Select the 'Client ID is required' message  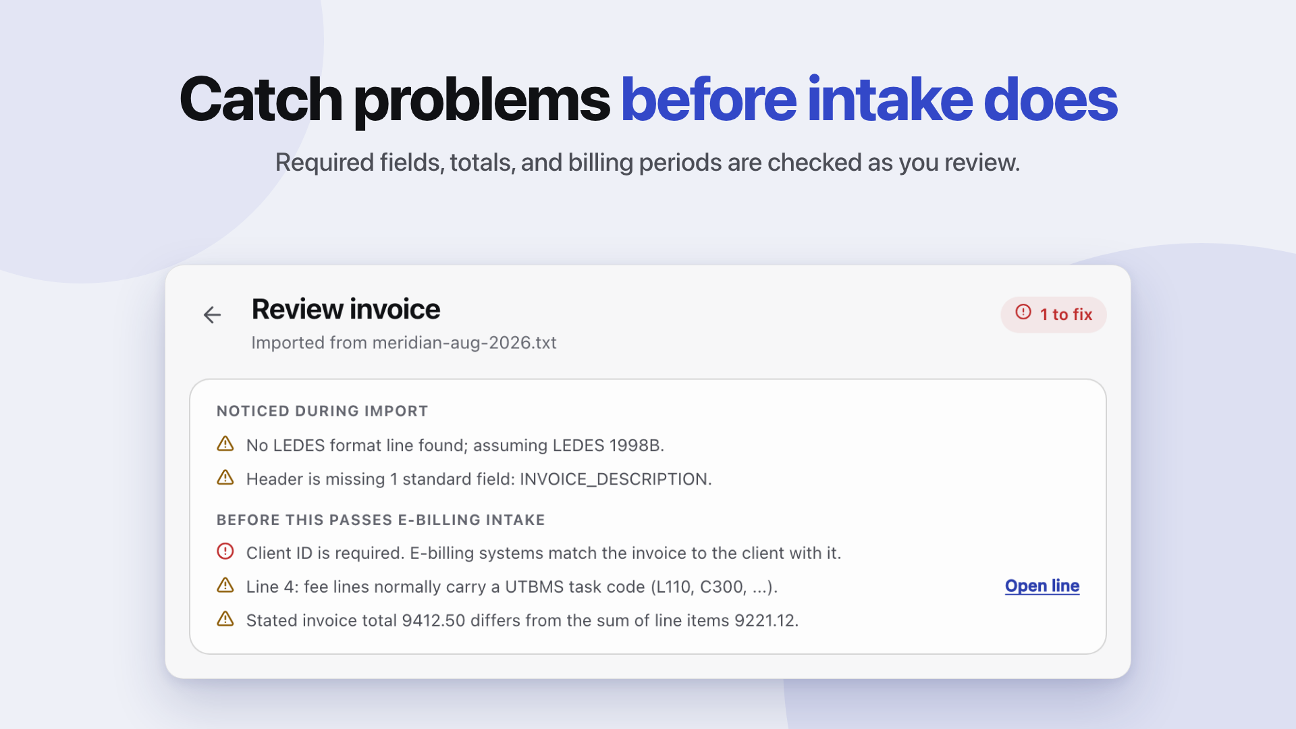pos(543,553)
